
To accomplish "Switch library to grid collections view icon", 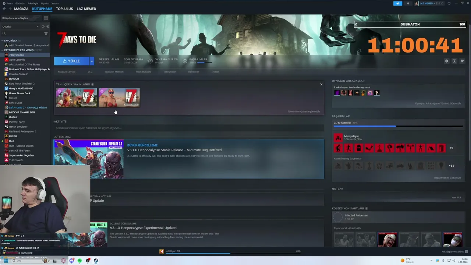I will (46, 18).
